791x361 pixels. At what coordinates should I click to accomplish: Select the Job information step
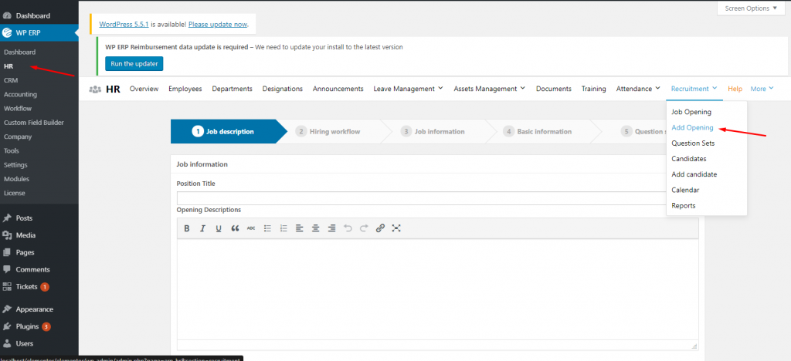[x=433, y=131]
